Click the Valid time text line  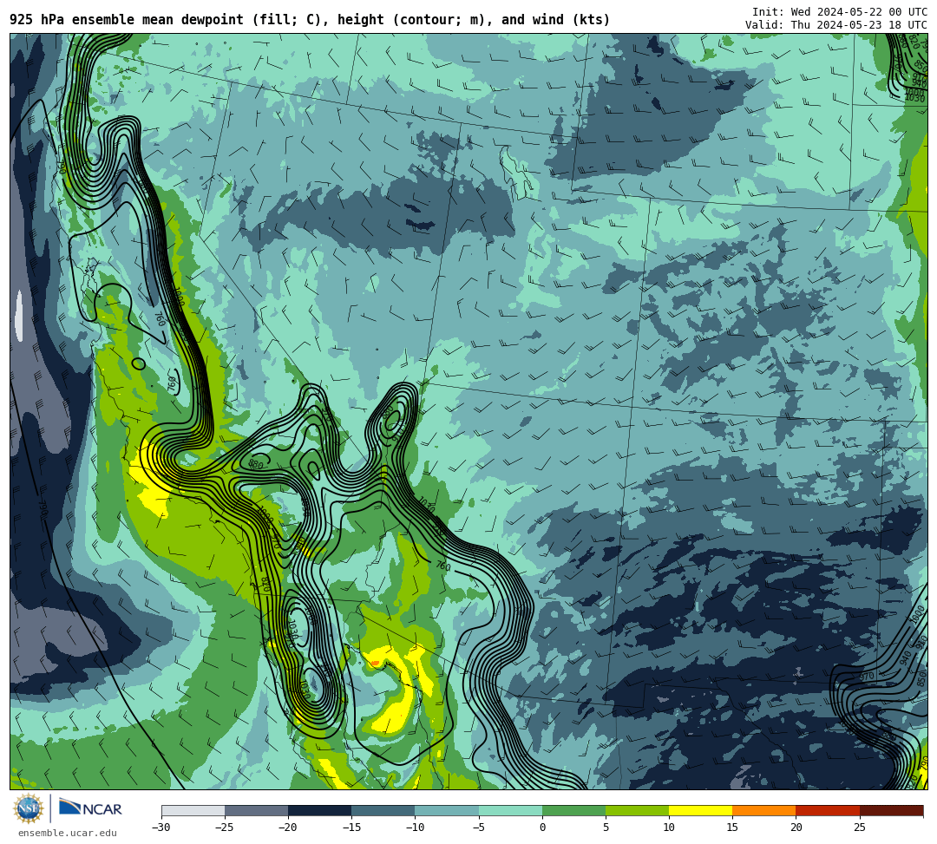pyautogui.click(x=836, y=25)
